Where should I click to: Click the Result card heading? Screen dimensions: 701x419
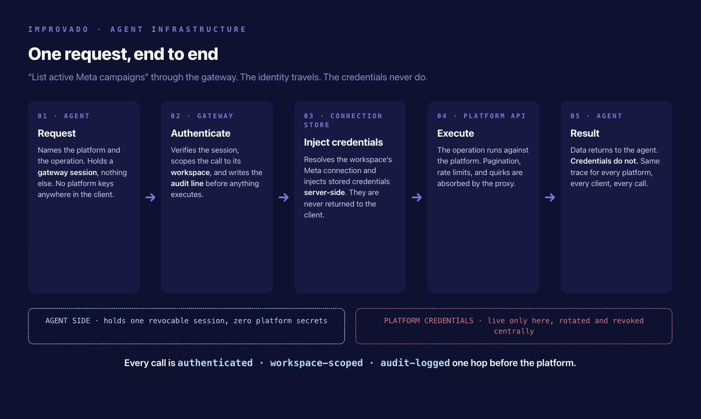pos(585,133)
